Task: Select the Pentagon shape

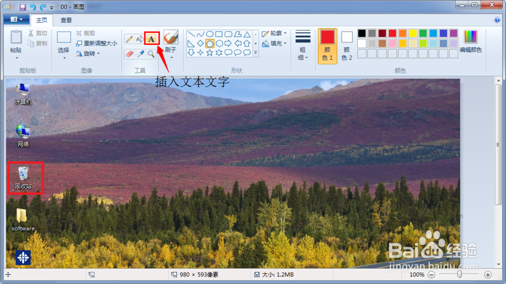Action: click(210, 43)
